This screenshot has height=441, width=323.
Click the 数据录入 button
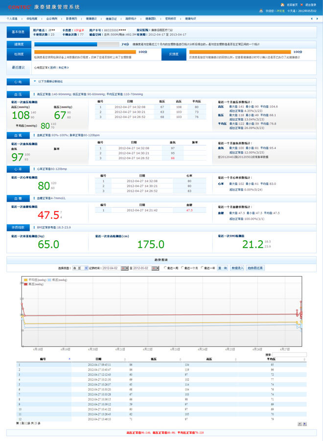point(237,268)
